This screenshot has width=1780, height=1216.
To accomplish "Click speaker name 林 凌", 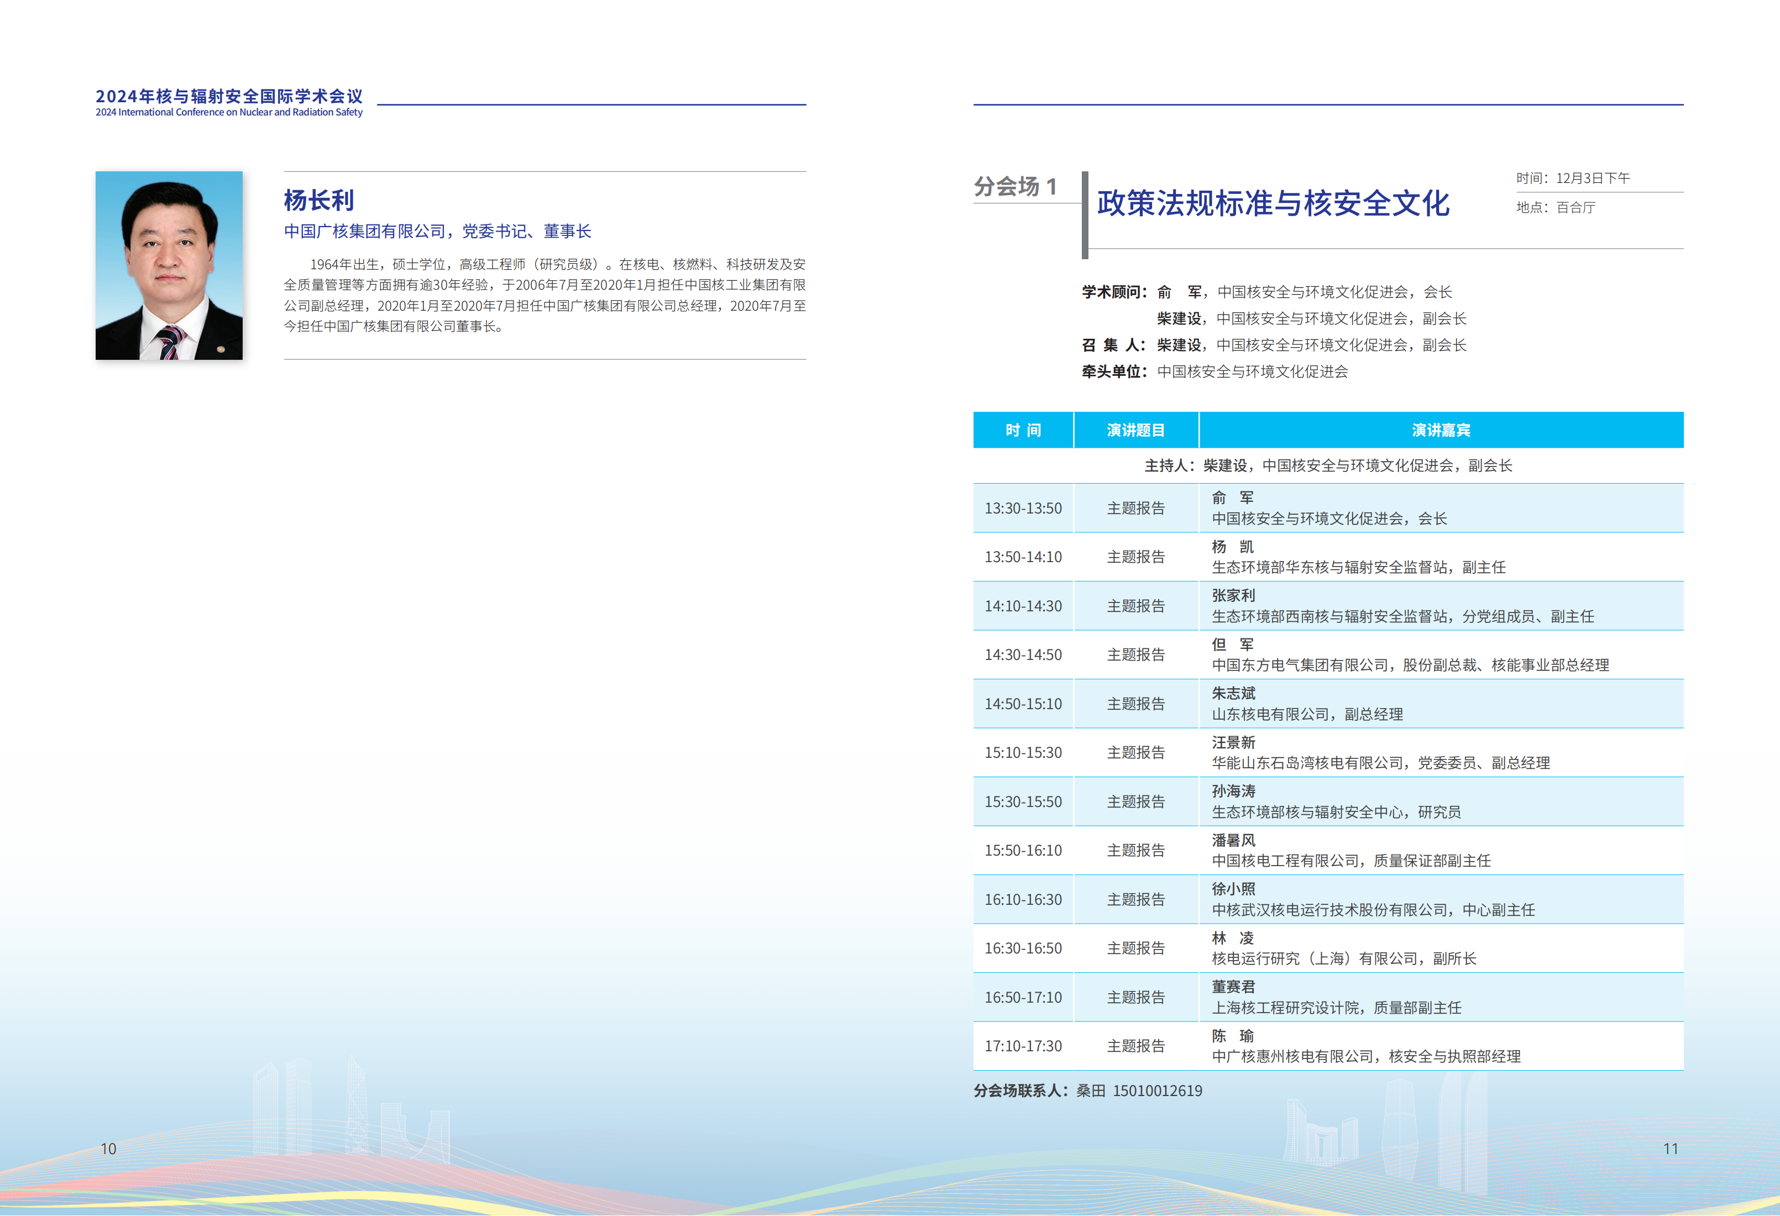I will (1232, 938).
